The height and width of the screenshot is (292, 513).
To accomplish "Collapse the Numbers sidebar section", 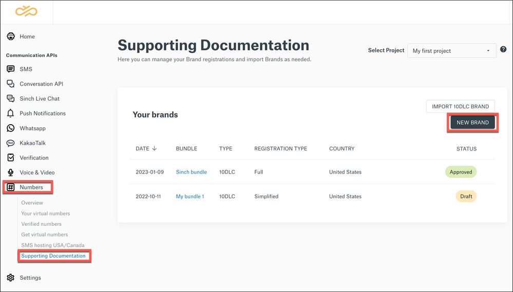I will coord(28,187).
